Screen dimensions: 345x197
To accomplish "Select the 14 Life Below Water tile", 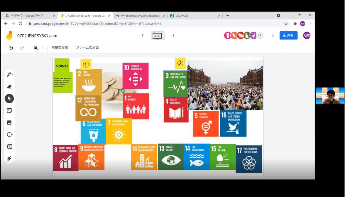I will [197, 157].
